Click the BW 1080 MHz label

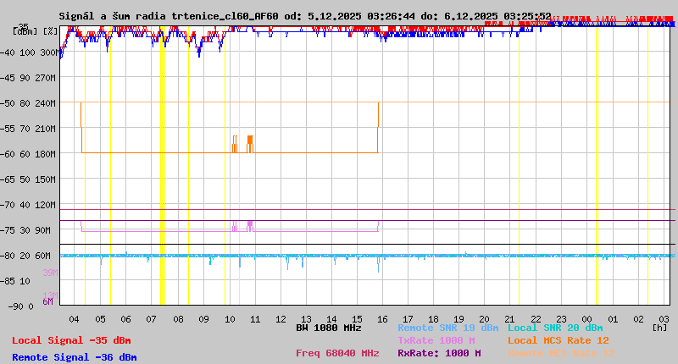329,328
